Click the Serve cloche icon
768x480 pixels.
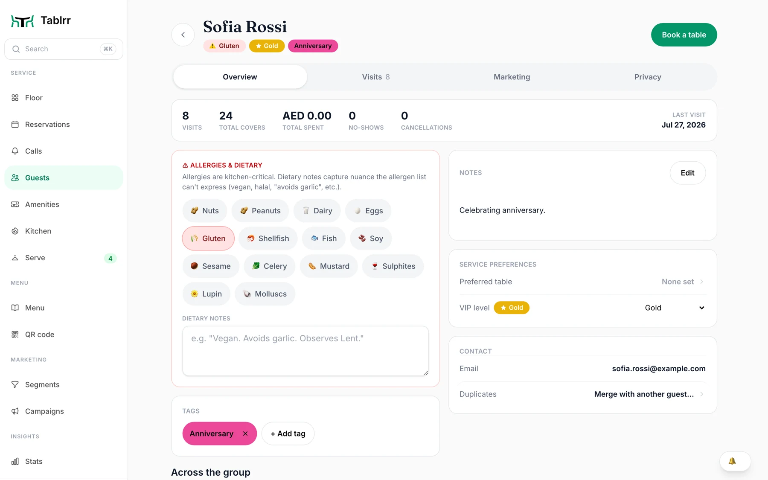[x=15, y=258]
